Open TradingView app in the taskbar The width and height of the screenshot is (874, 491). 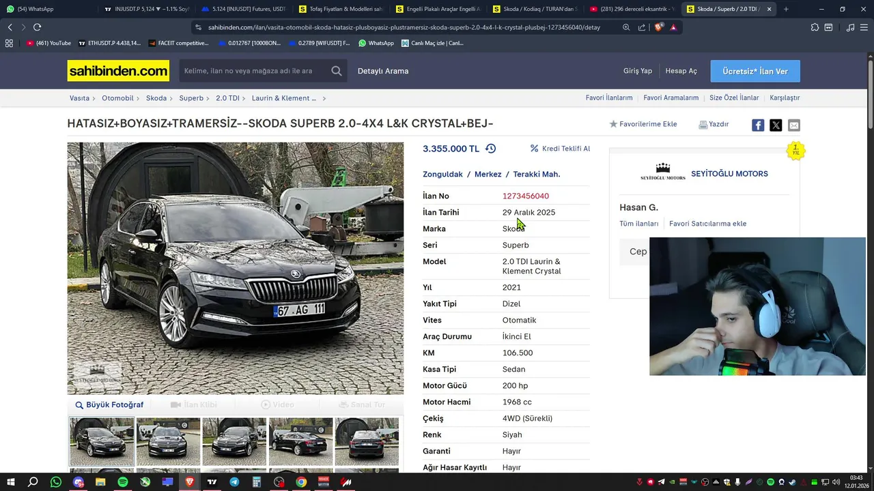[212, 482]
